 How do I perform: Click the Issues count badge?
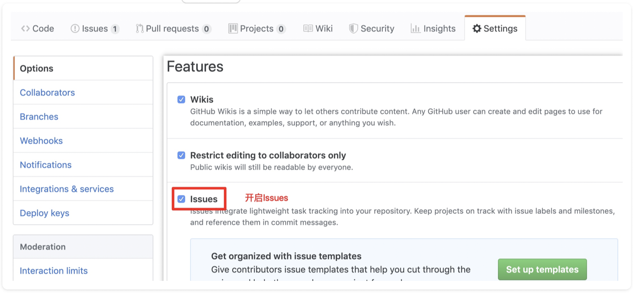tap(115, 29)
